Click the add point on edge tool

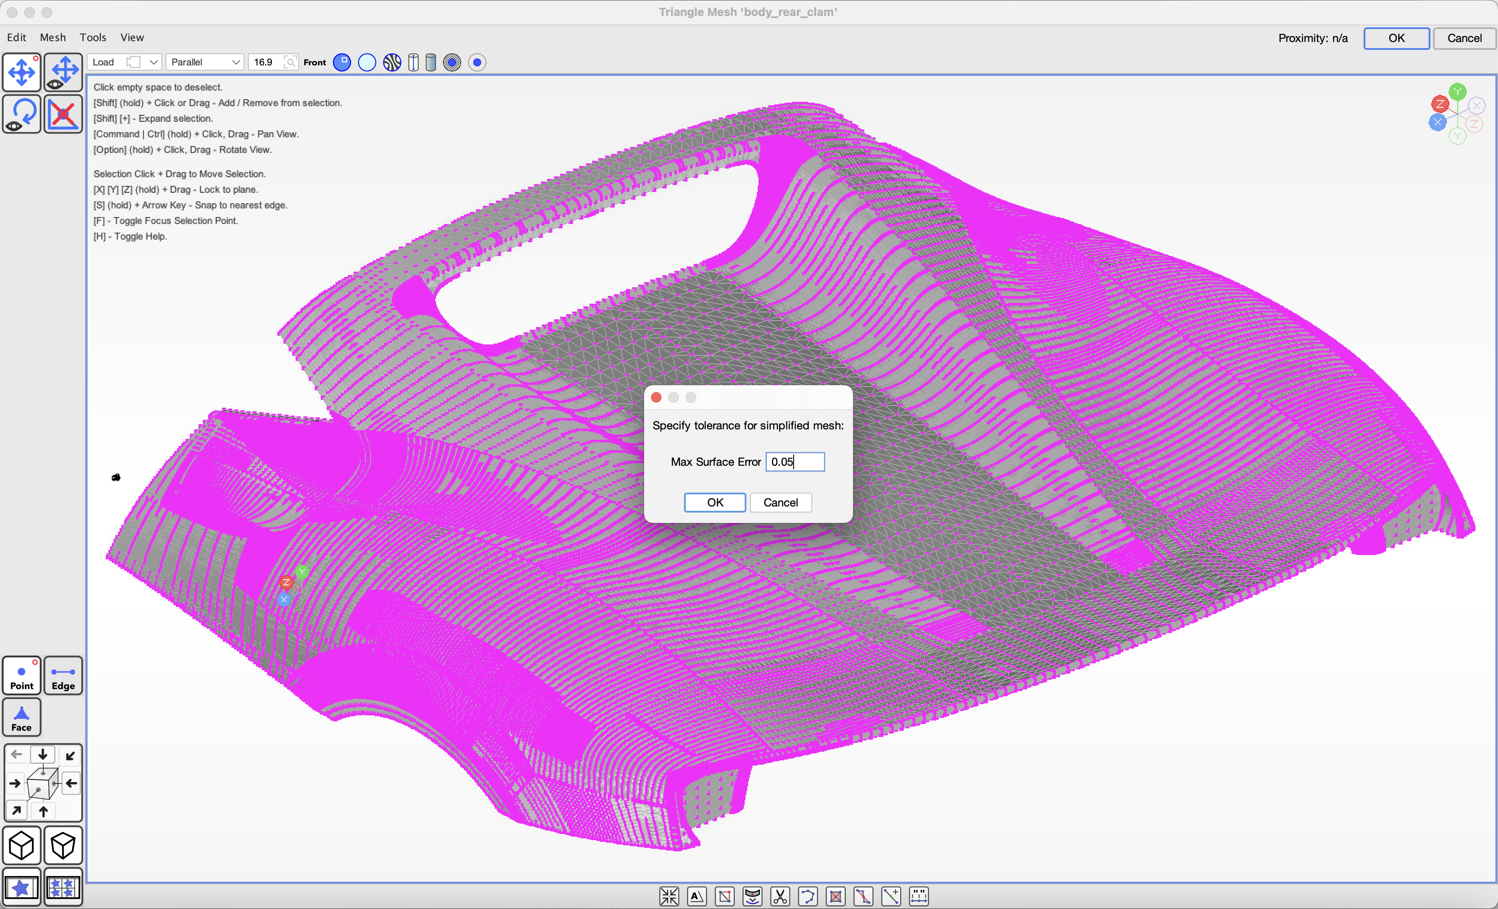[891, 896]
